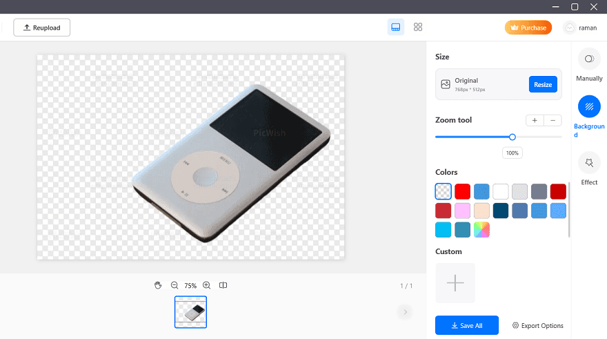
Task: Select the dark navy teal swatch
Action: pos(501,211)
